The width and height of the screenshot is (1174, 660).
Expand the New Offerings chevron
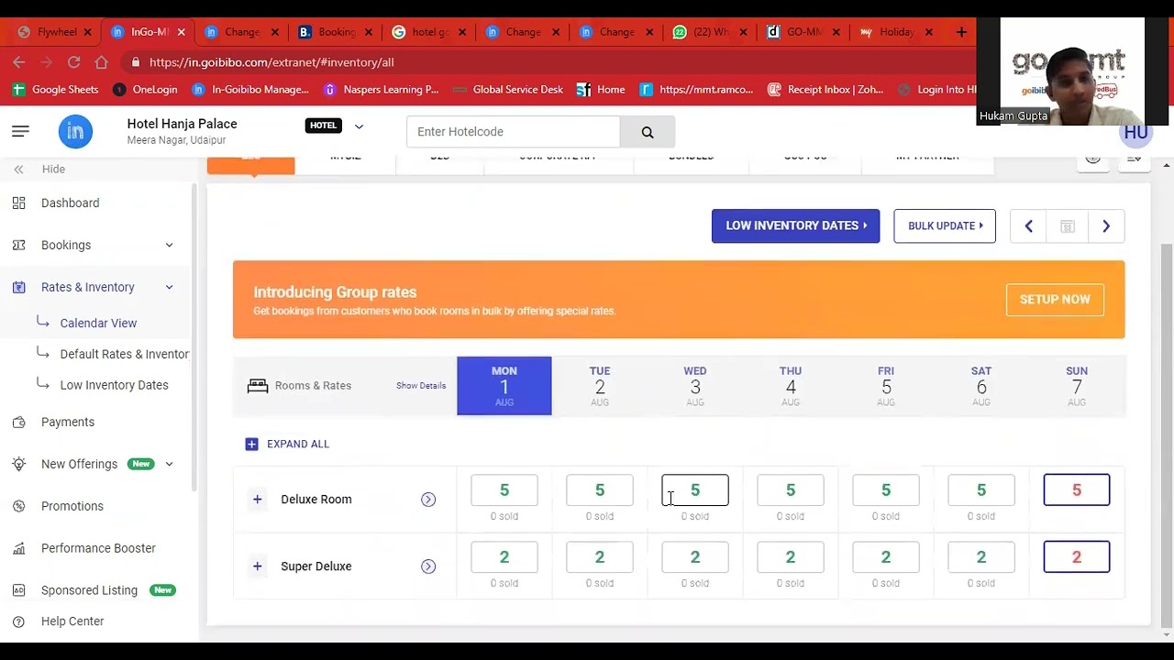pos(169,465)
